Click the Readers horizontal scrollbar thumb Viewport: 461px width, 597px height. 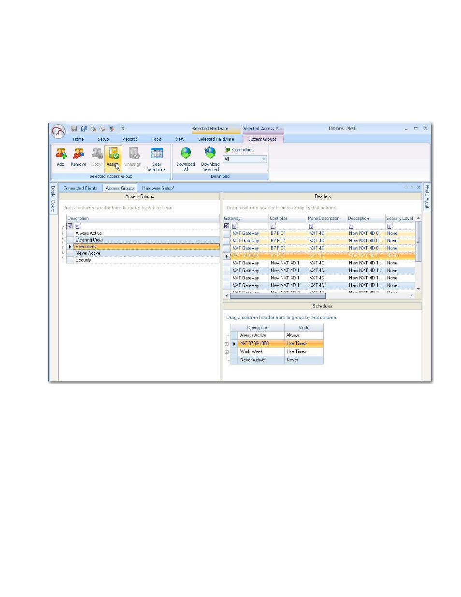[x=277, y=296]
